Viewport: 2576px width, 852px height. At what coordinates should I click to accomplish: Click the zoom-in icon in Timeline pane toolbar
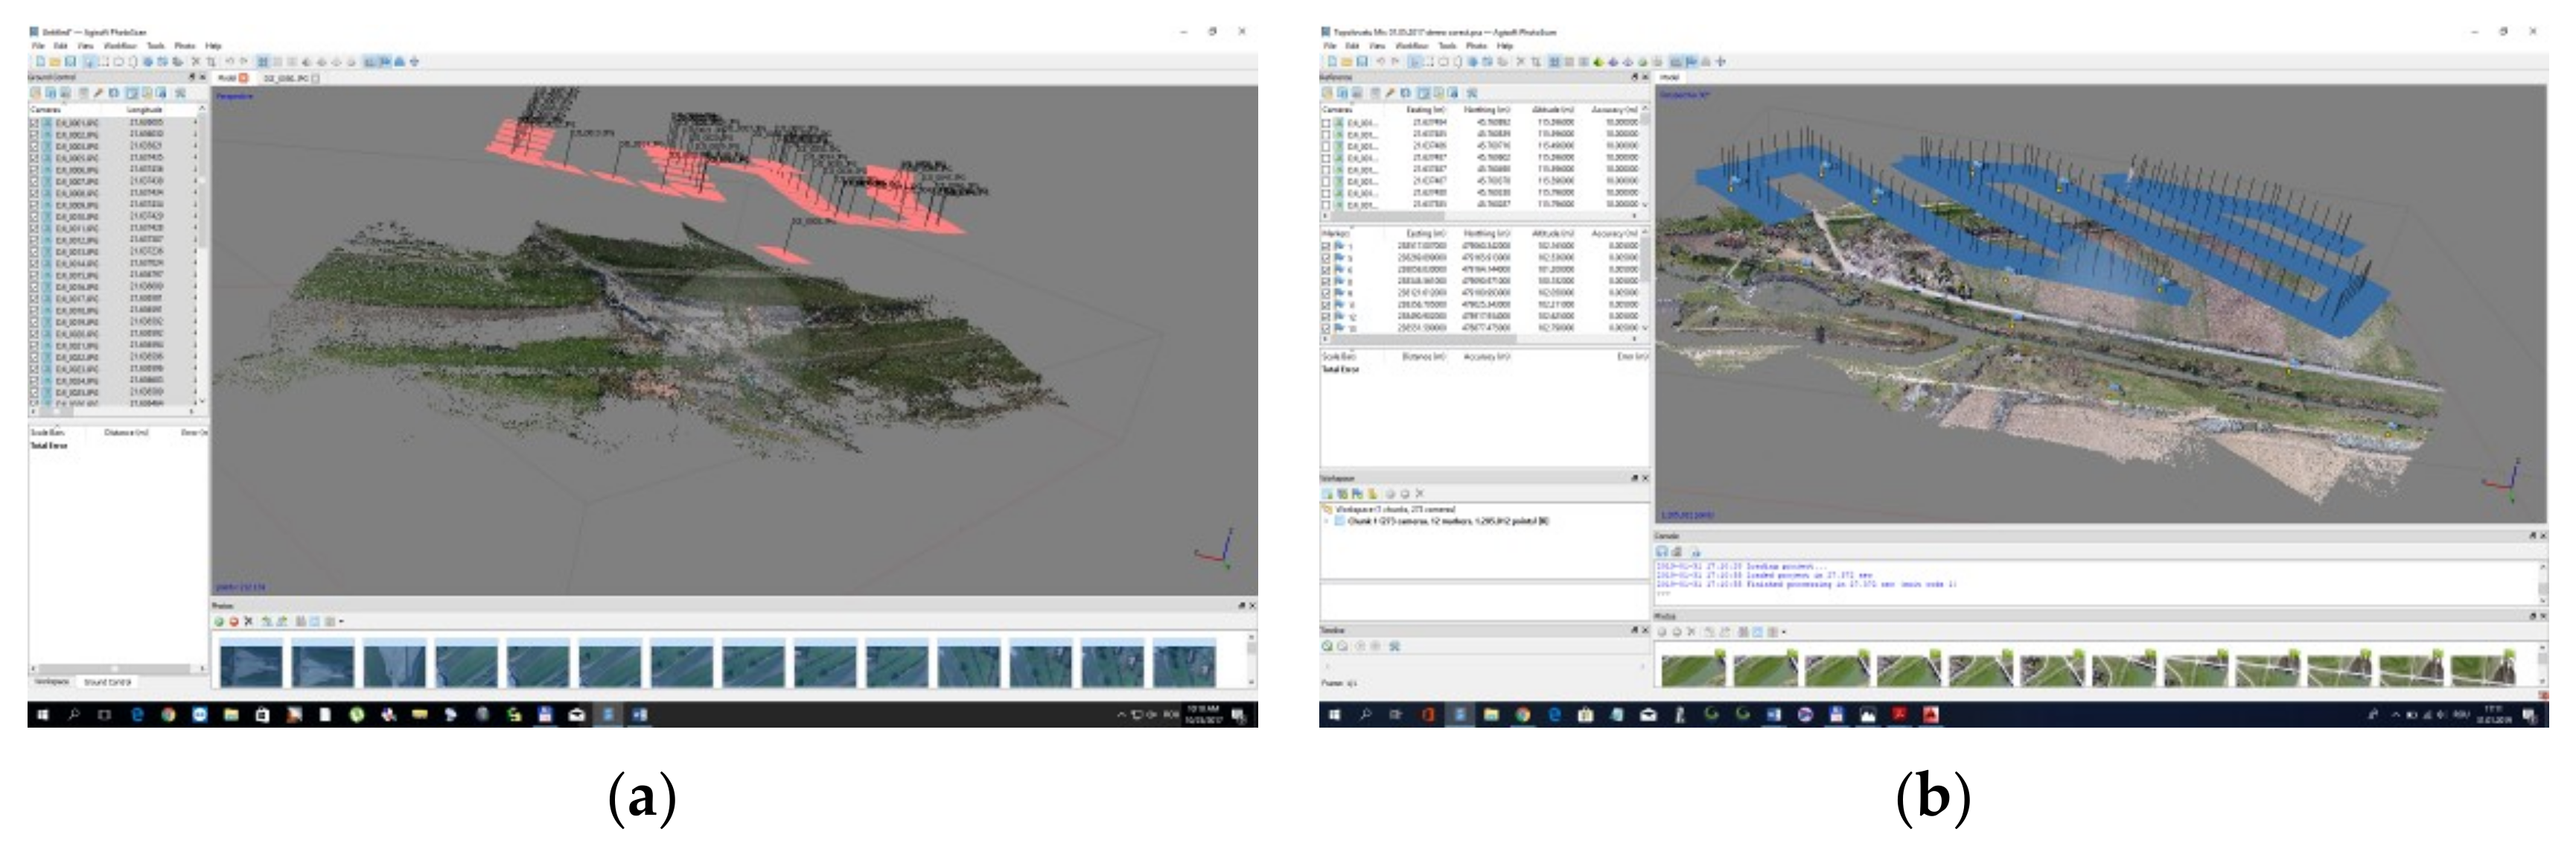[1328, 646]
